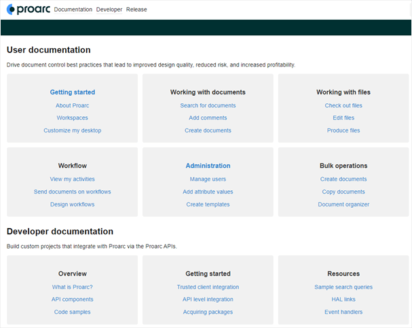Open Send documents on workflows link

pos(72,192)
